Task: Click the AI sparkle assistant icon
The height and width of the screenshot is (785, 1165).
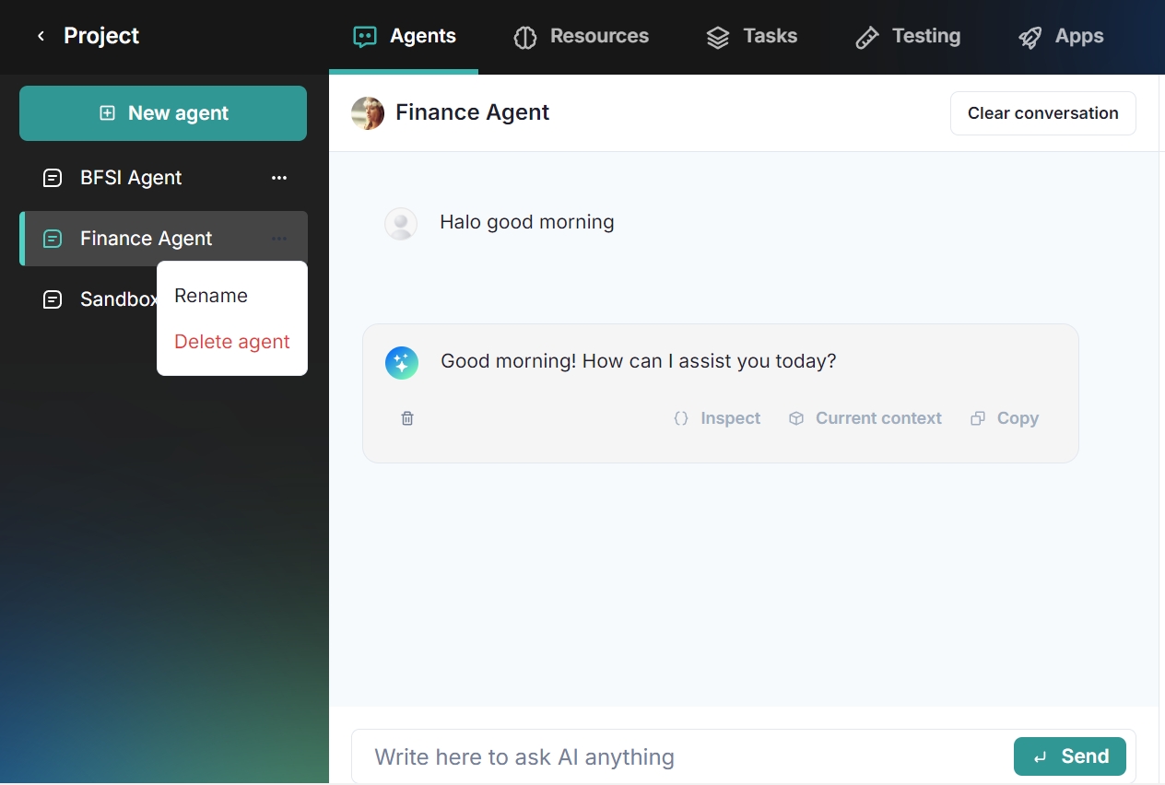Action: [402, 363]
